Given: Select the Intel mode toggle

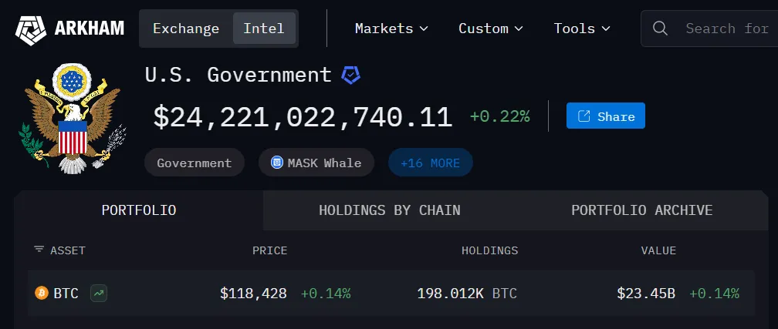Looking at the screenshot, I should tap(264, 29).
